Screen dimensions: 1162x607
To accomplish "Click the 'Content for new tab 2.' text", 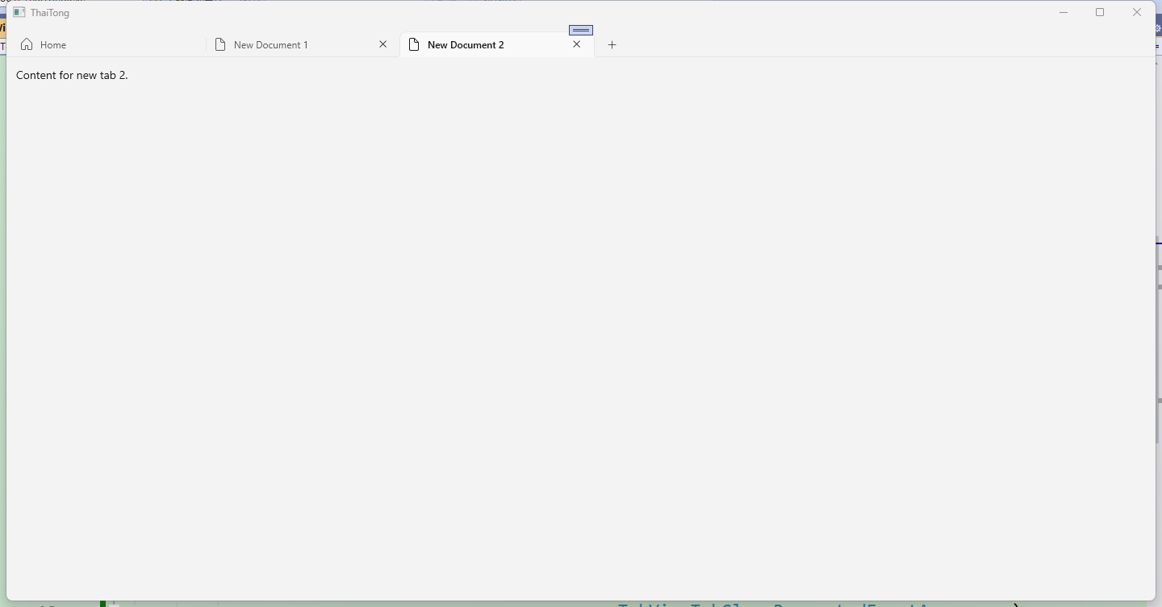I will [x=72, y=75].
